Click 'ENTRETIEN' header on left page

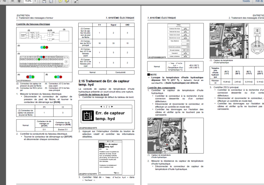(23, 15)
